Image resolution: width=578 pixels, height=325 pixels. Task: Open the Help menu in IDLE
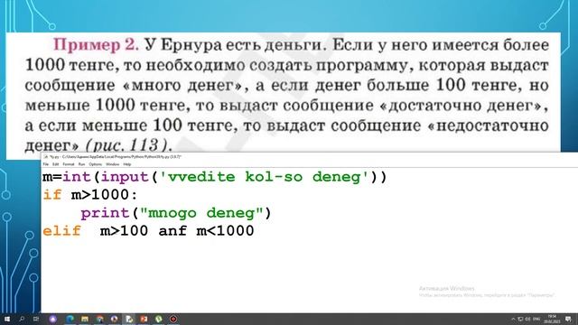pyautogui.click(x=127, y=164)
